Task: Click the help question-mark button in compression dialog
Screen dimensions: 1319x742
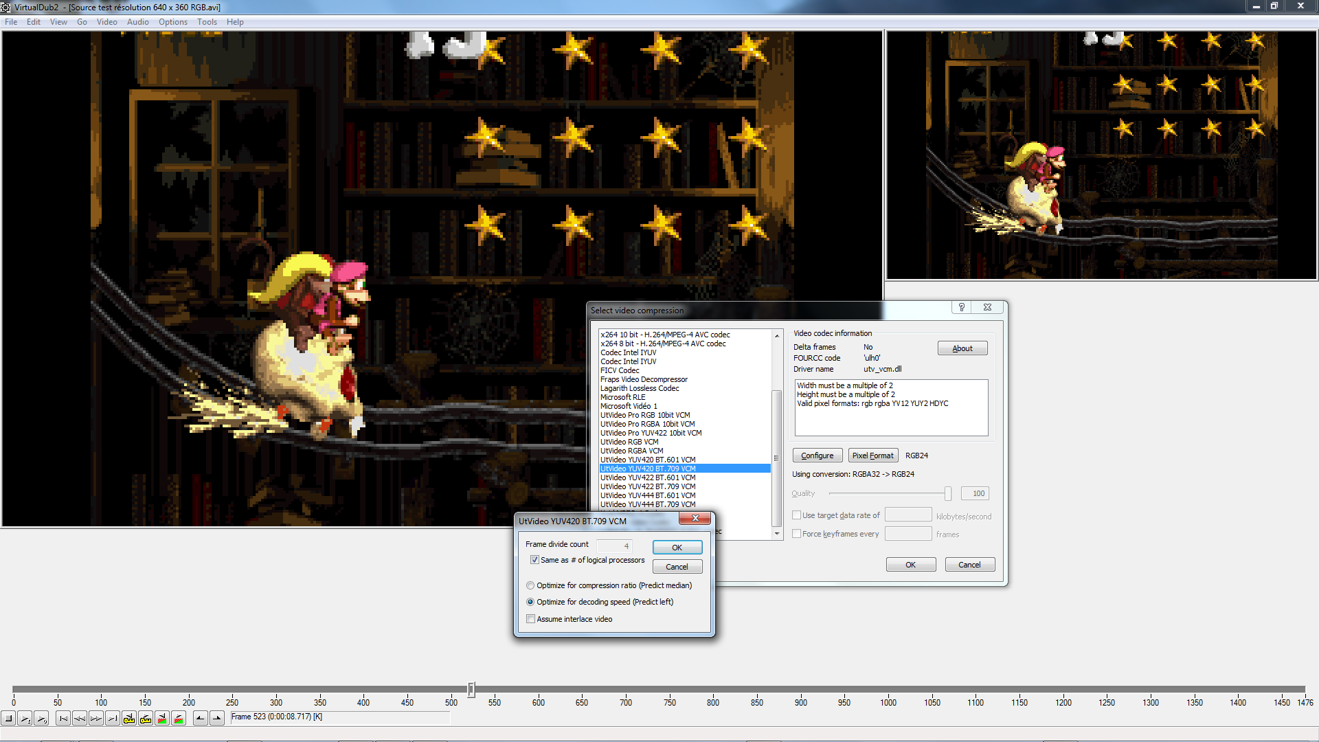Action: click(x=962, y=307)
